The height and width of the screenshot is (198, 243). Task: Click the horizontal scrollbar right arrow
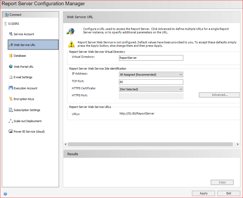237,144
